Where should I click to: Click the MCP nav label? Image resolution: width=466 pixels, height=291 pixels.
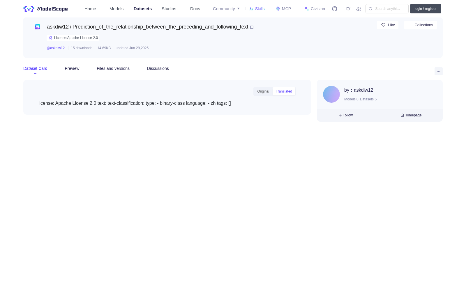click(286, 9)
